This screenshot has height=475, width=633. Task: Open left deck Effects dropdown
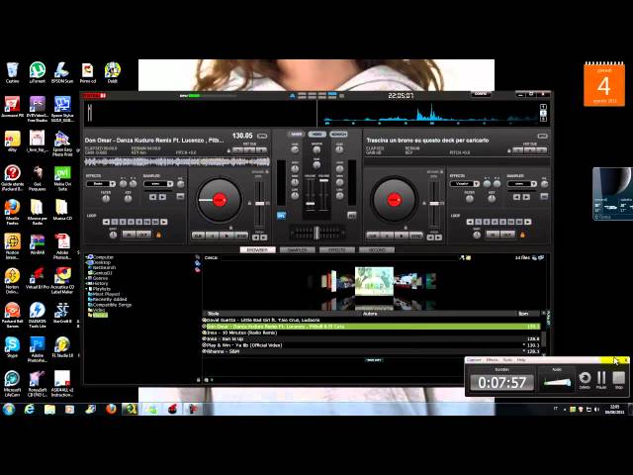(101, 184)
